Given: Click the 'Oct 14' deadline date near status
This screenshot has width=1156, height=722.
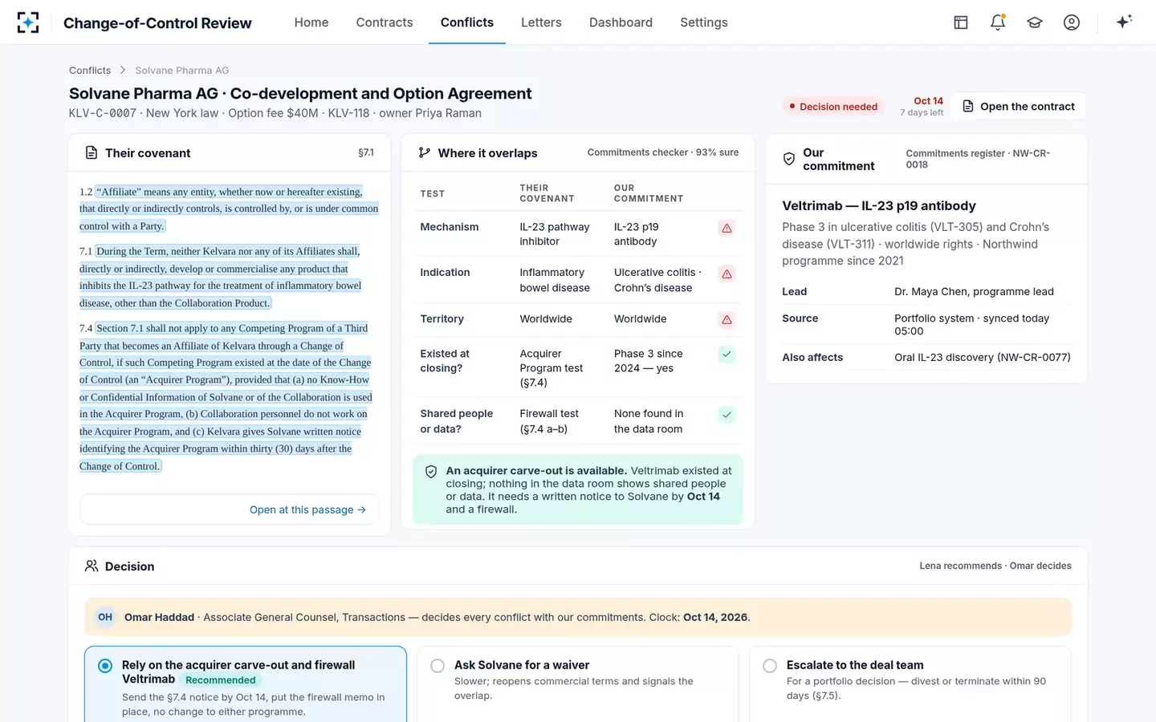Looking at the screenshot, I should [929, 101].
